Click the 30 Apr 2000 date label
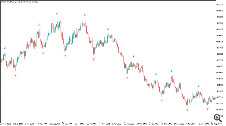The image size is (226, 126). click(42, 124)
